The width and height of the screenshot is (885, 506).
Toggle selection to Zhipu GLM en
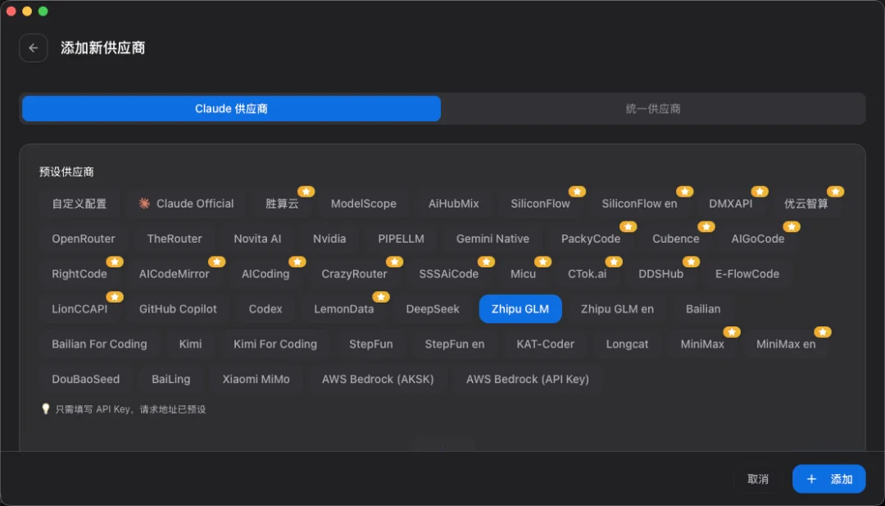point(618,309)
